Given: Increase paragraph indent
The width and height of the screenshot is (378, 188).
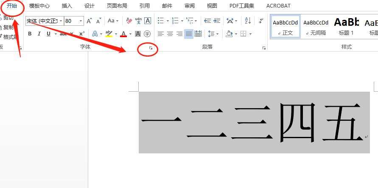Looking at the screenshot, I should pos(217,21).
